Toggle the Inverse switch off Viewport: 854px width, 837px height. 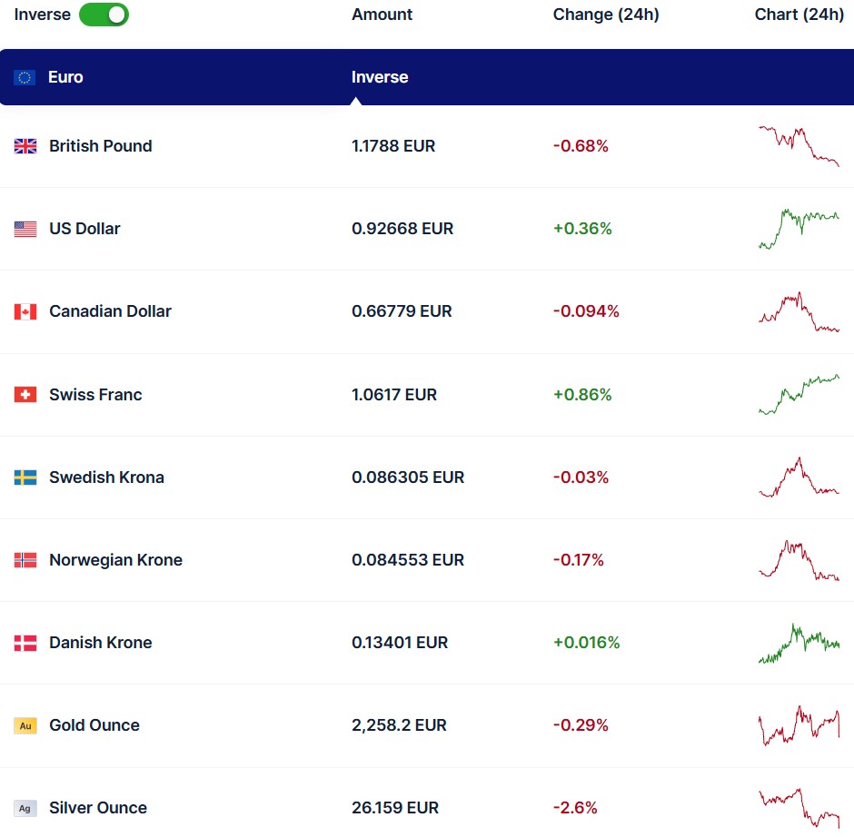coord(104,15)
